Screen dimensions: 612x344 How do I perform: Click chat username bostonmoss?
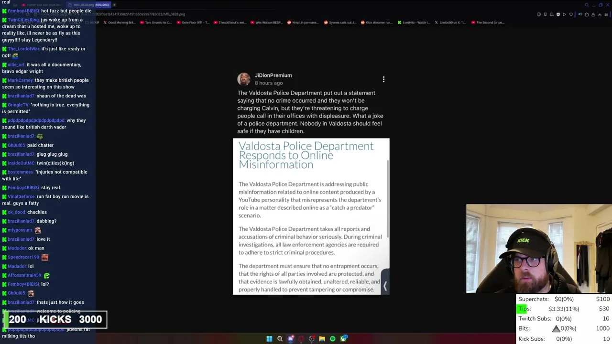21,172
